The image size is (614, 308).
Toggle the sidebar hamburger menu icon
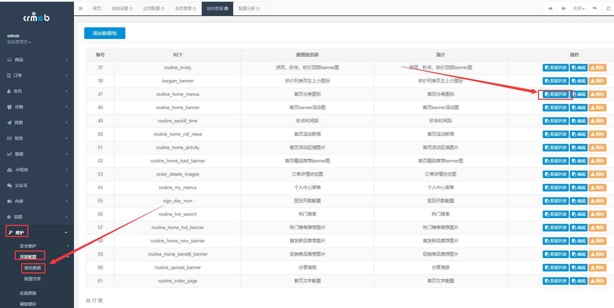pos(80,9)
